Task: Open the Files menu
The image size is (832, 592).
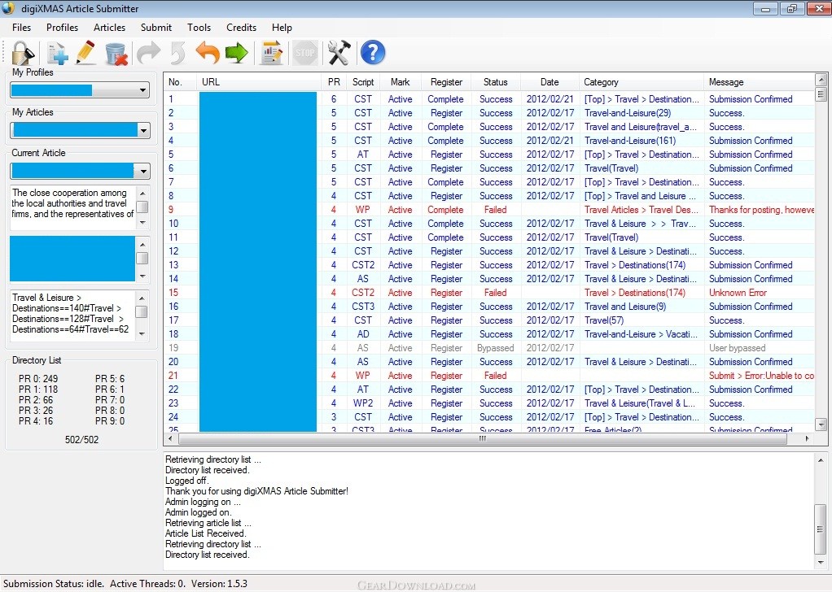Action: click(x=22, y=28)
